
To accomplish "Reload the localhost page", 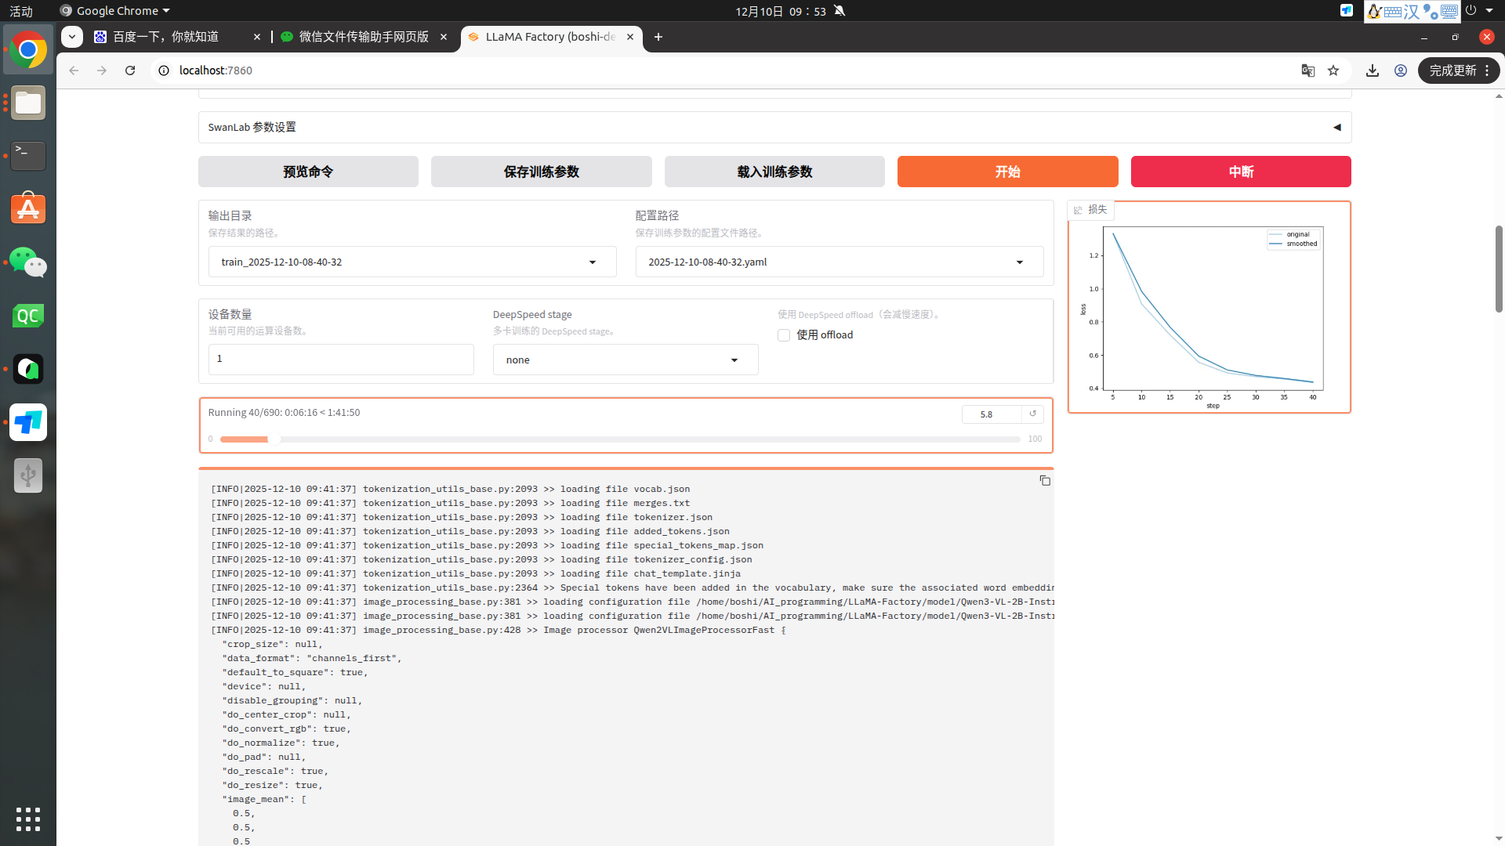I will coord(130,70).
